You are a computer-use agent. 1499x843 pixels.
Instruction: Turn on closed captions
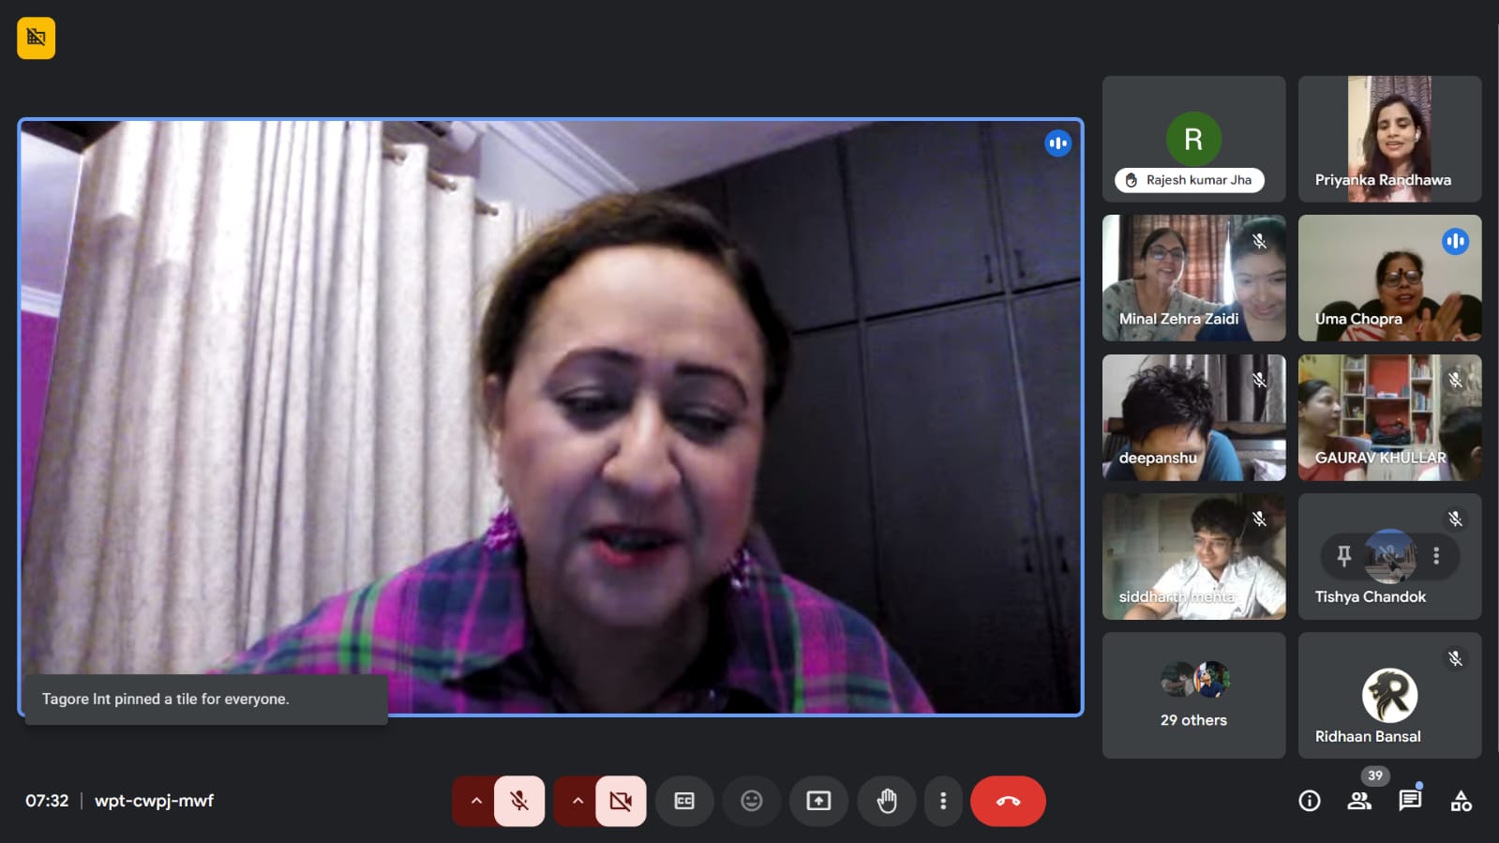pyautogui.click(x=684, y=801)
